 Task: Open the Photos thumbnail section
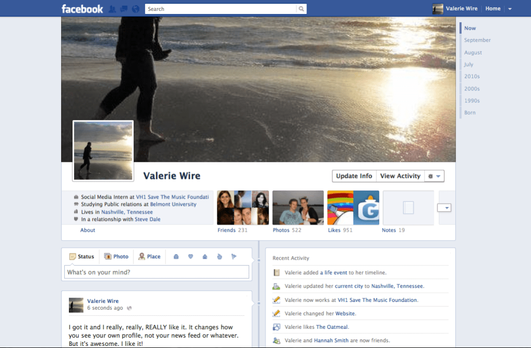click(298, 207)
